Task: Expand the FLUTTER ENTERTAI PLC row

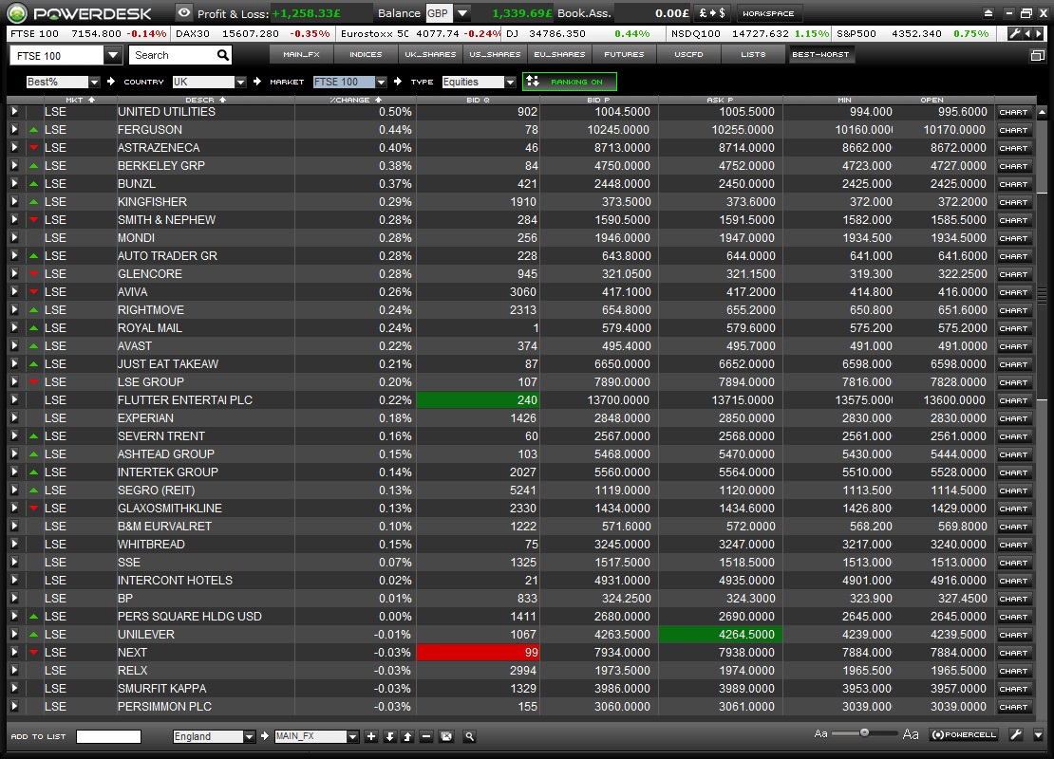Action: coord(14,400)
